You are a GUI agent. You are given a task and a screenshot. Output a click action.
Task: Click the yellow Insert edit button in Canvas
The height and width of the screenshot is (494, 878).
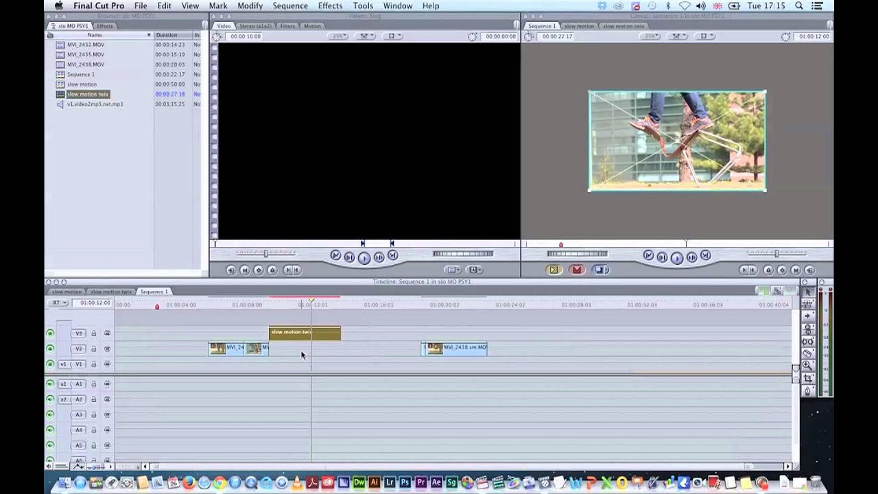(x=554, y=270)
